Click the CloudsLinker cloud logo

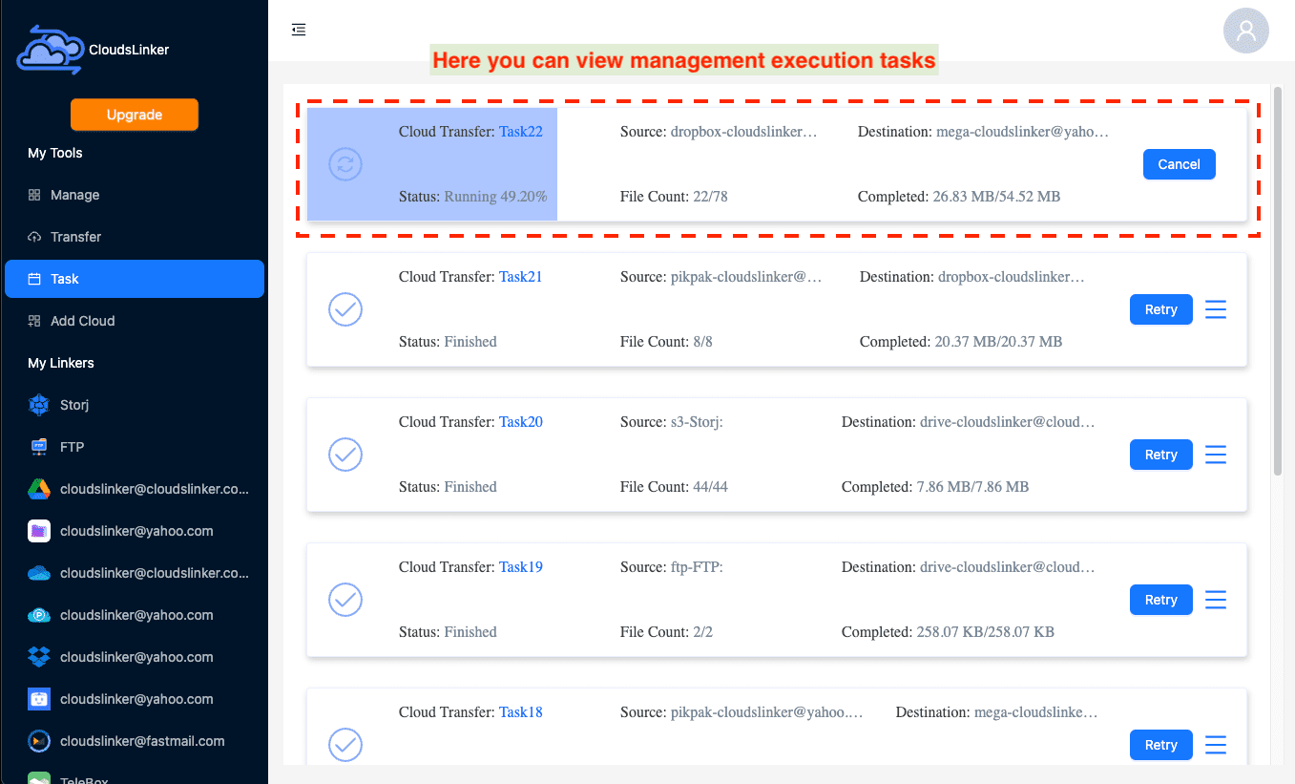click(x=51, y=50)
